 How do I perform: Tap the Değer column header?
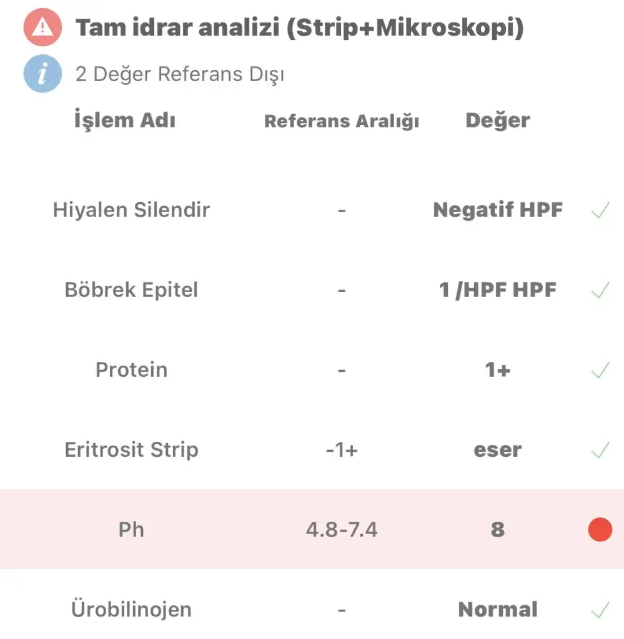tap(498, 120)
